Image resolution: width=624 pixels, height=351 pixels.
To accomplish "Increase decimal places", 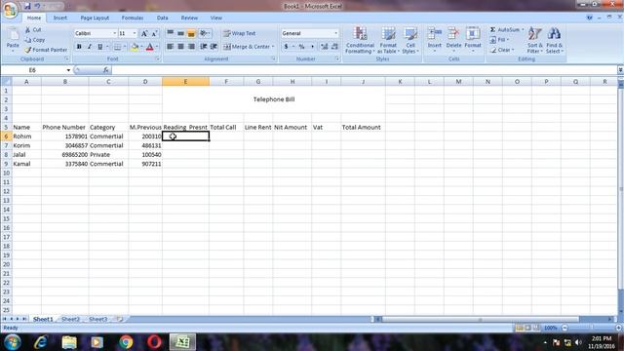I will click(x=324, y=47).
